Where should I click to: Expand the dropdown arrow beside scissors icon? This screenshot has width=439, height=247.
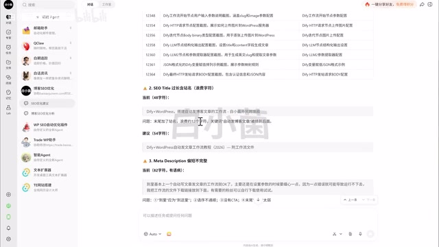coord(341,234)
